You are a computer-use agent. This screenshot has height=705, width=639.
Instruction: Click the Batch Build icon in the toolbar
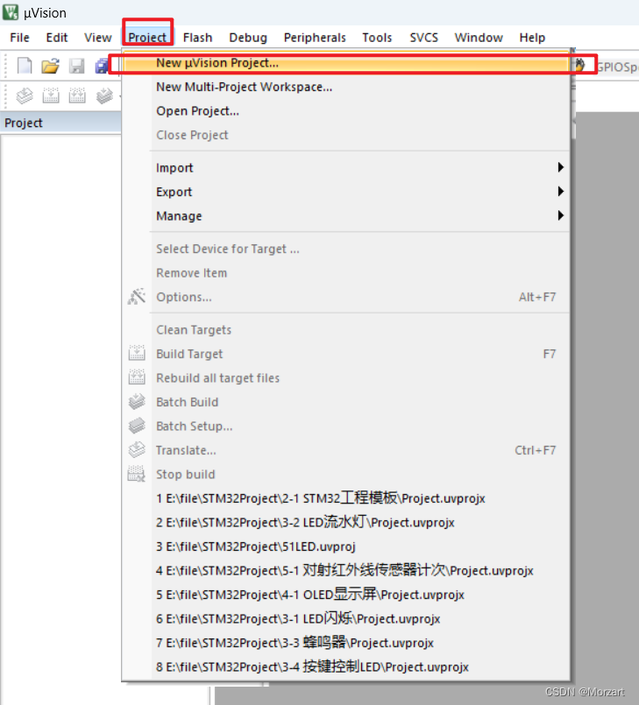click(104, 95)
